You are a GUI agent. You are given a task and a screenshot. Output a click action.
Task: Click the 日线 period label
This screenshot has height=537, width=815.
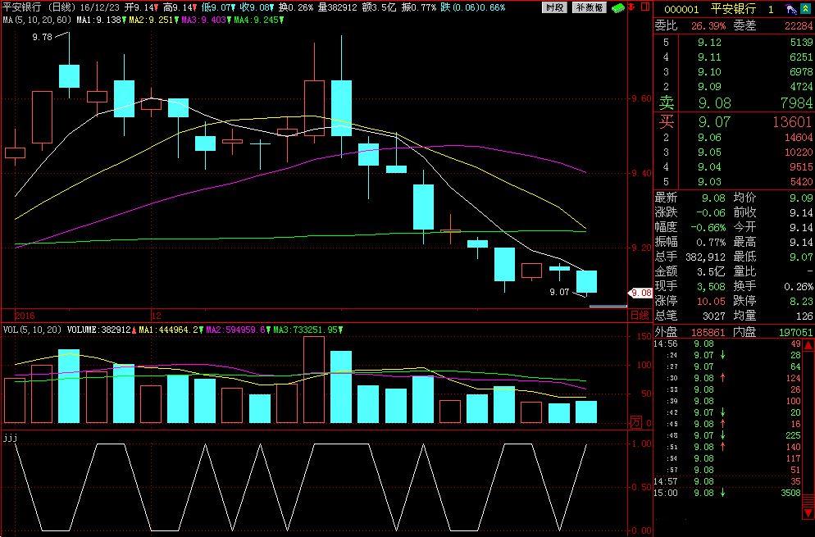pyautogui.click(x=638, y=315)
